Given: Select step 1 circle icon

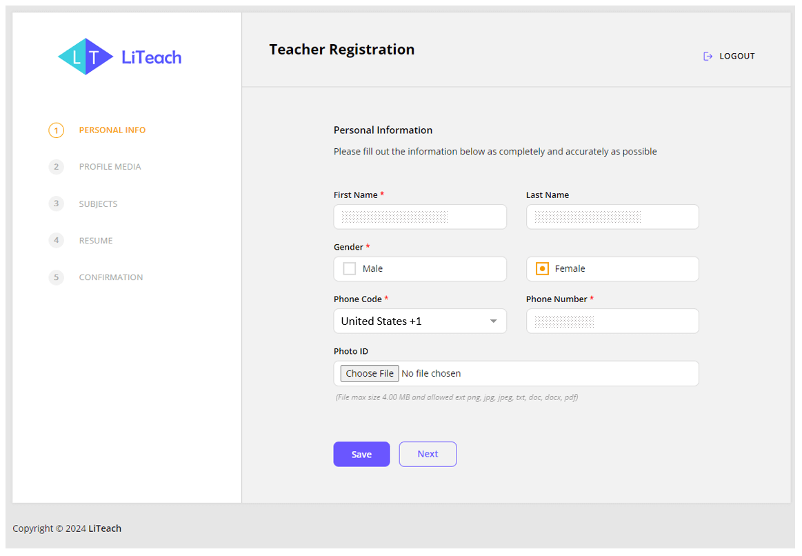Looking at the screenshot, I should coord(57,130).
